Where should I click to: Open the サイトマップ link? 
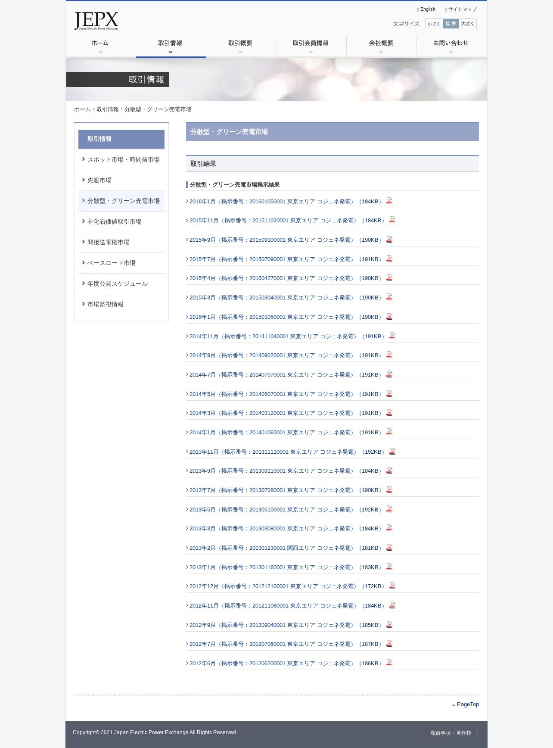point(462,9)
